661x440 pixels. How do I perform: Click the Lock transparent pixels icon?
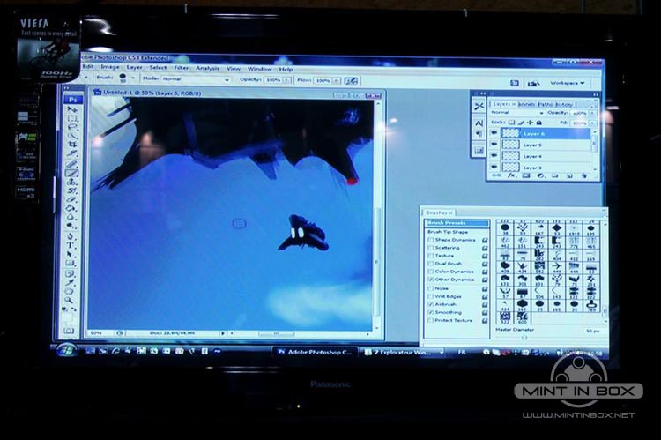click(512, 123)
